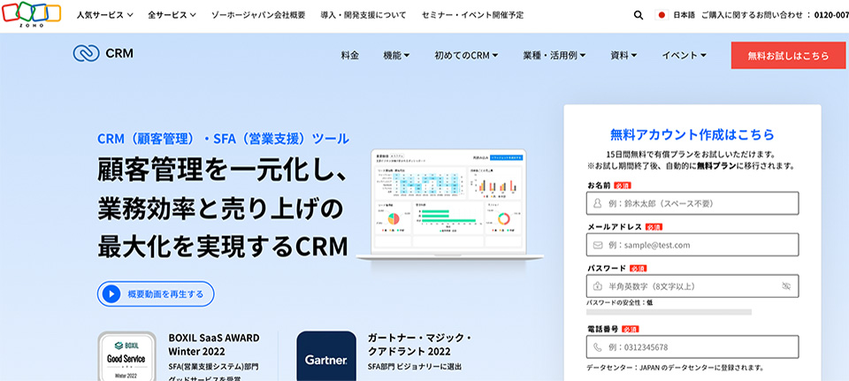Expand the イベント dropdown
The image size is (849, 381).
(x=684, y=55)
